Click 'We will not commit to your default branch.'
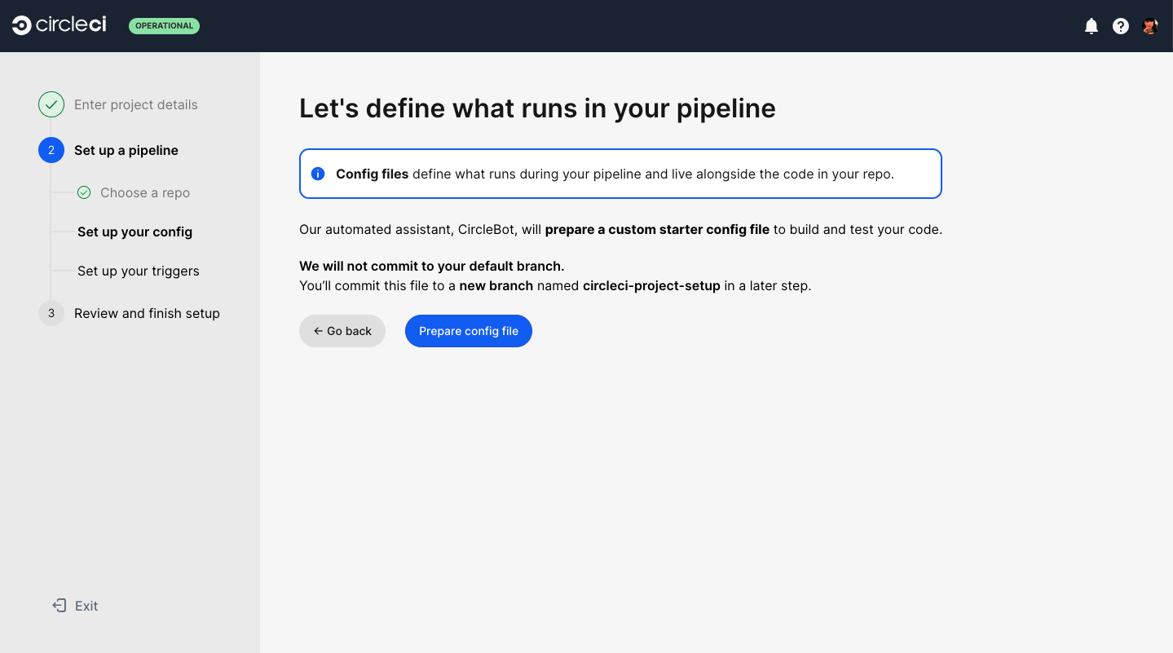1173x653 pixels. (432, 267)
